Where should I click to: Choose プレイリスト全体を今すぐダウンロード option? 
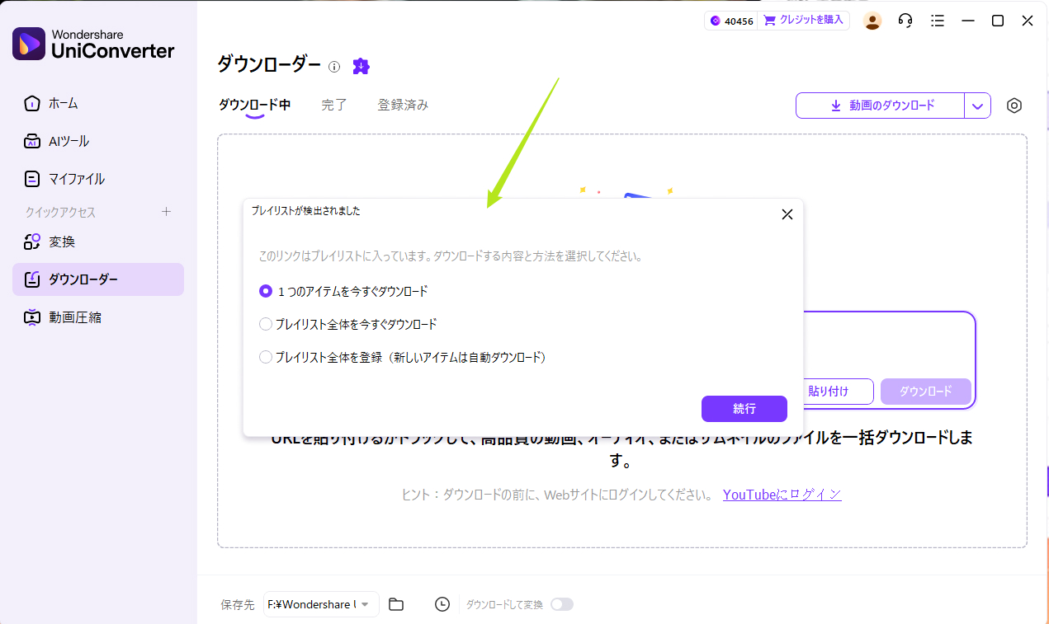(266, 324)
